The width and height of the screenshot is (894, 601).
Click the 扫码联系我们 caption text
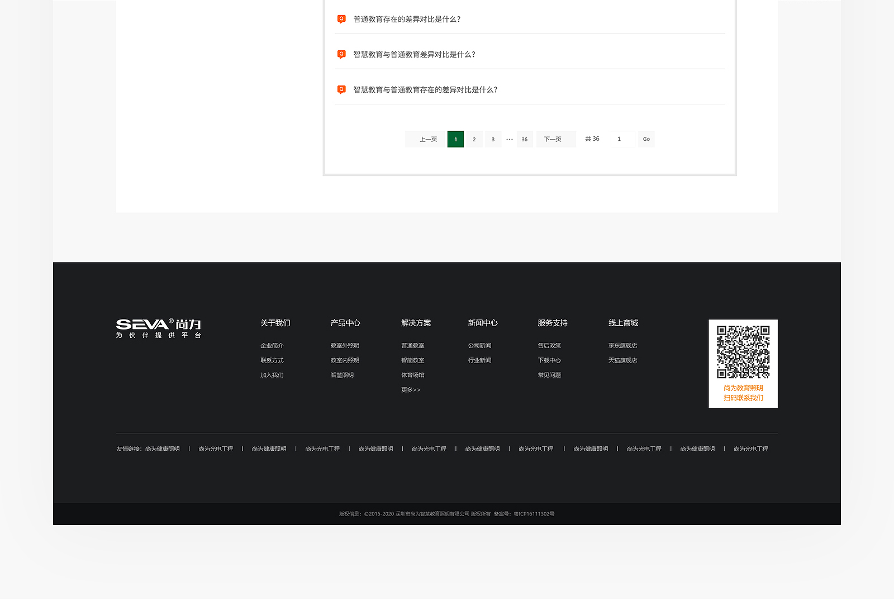click(743, 398)
